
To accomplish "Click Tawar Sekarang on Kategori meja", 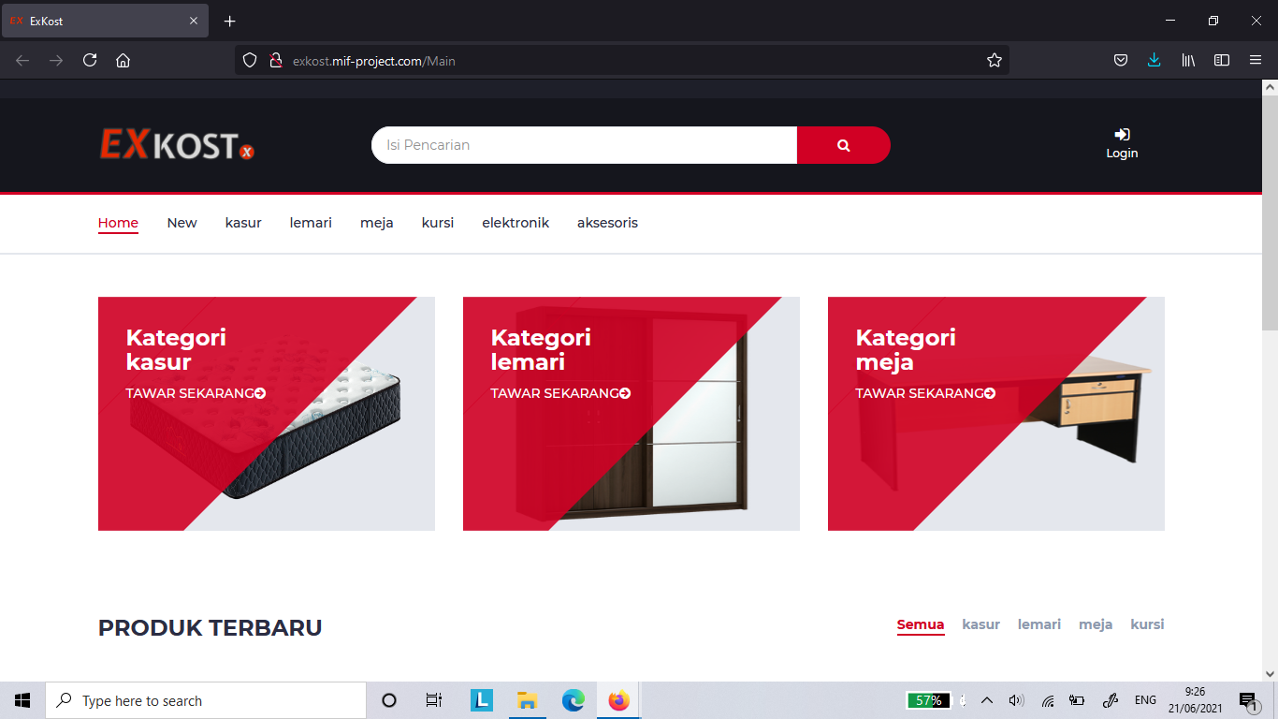I will (924, 393).
